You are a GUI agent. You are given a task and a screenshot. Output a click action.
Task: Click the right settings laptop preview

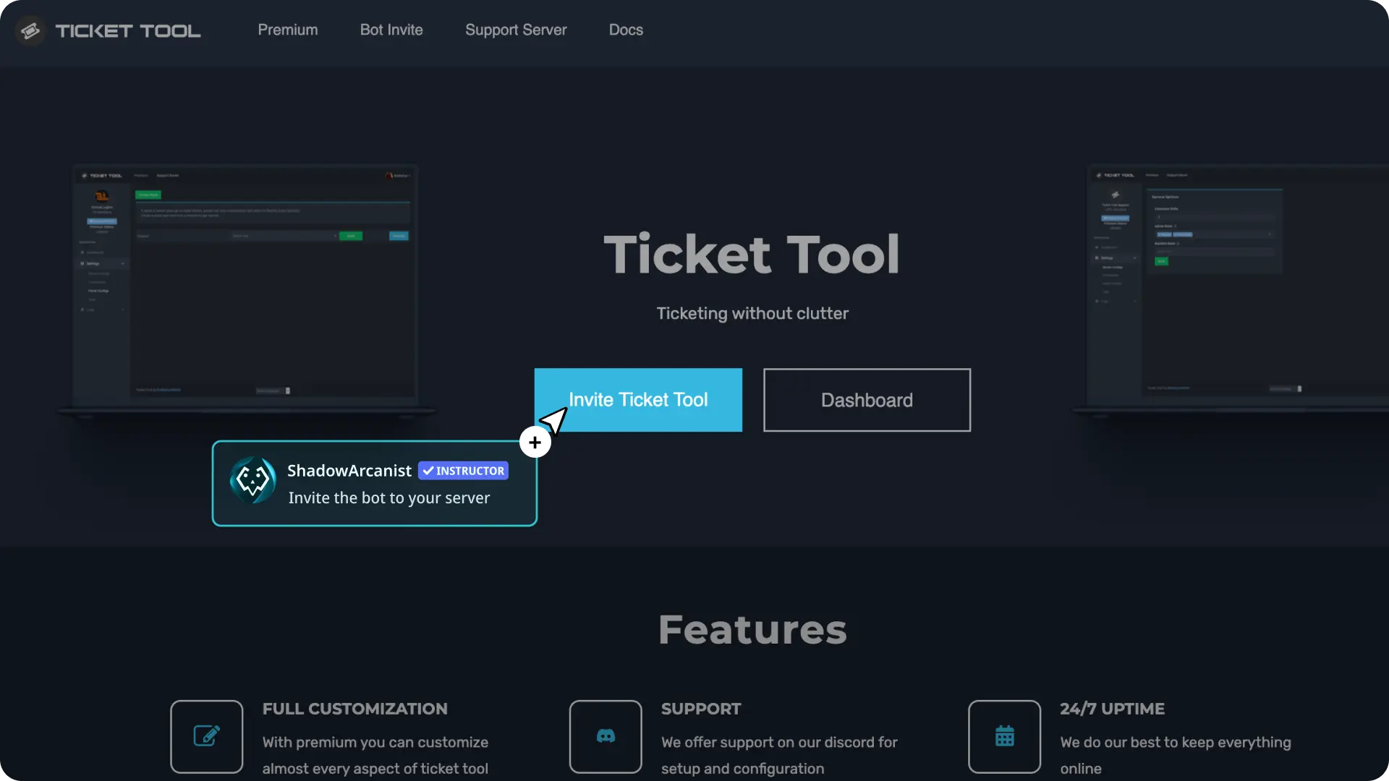pyautogui.click(x=1231, y=291)
